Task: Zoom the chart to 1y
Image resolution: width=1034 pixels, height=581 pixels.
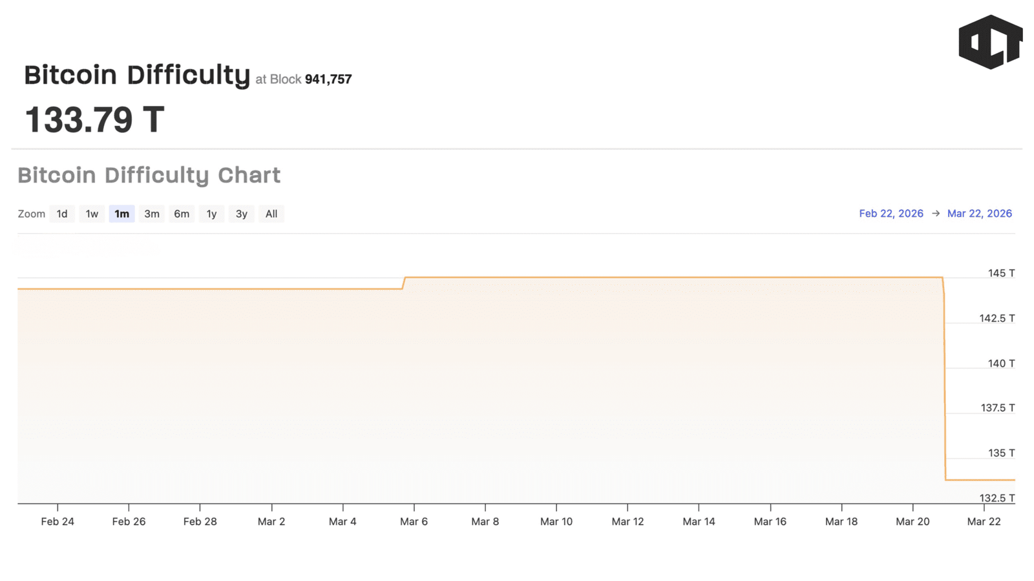Action: click(211, 214)
